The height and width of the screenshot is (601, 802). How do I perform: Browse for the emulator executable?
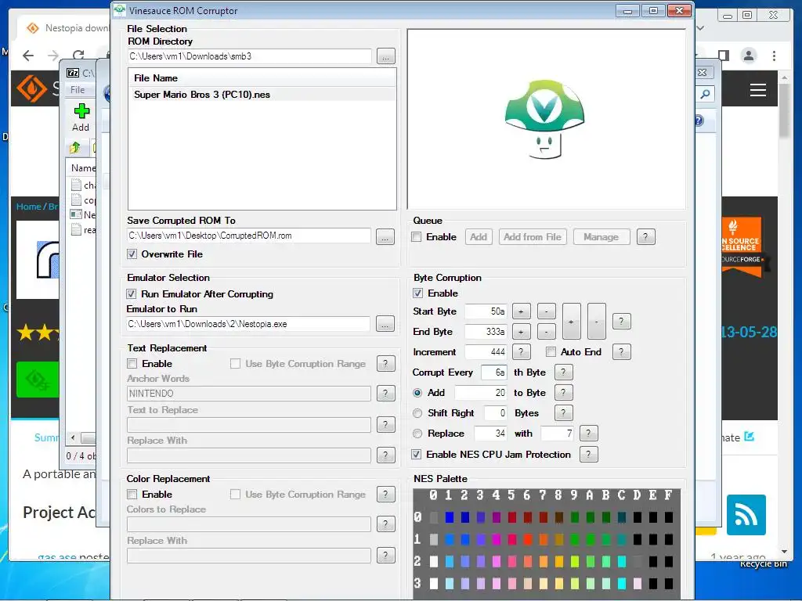(385, 323)
